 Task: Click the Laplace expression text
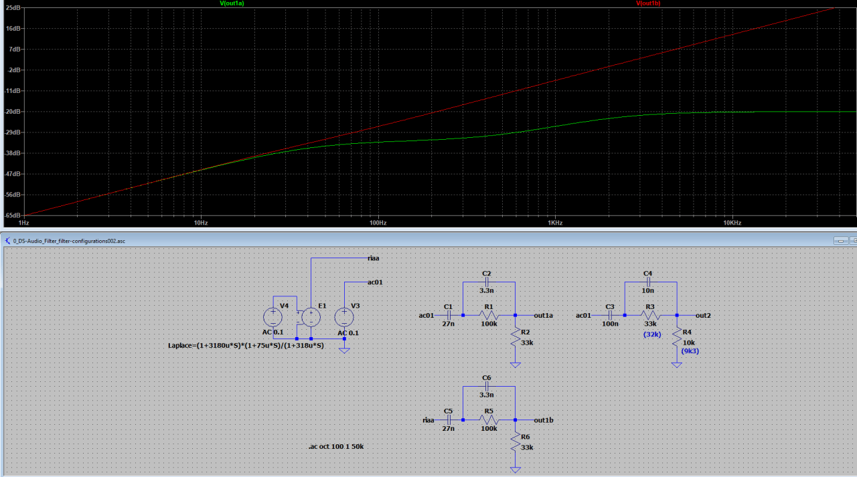pos(246,346)
